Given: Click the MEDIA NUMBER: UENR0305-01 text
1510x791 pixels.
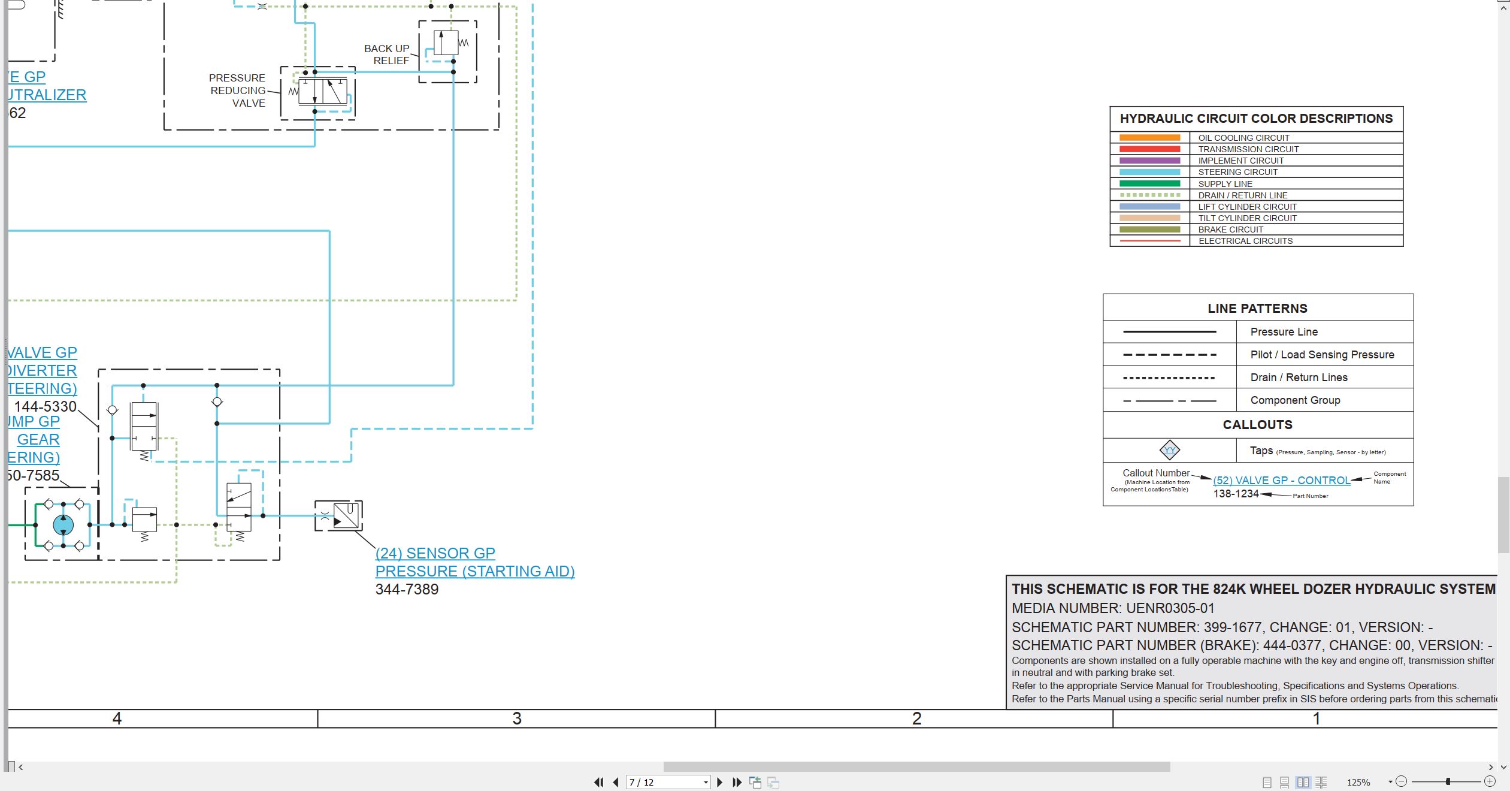Looking at the screenshot, I should coord(1113,608).
